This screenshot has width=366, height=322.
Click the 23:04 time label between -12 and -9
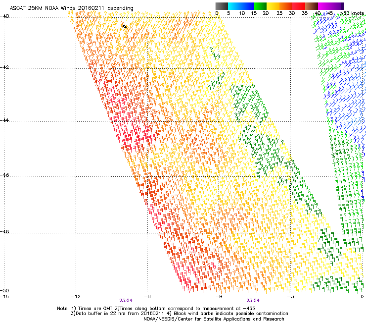[x=126, y=301]
